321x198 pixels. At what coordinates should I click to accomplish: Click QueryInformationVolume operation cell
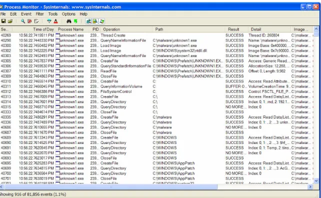coord(121,86)
